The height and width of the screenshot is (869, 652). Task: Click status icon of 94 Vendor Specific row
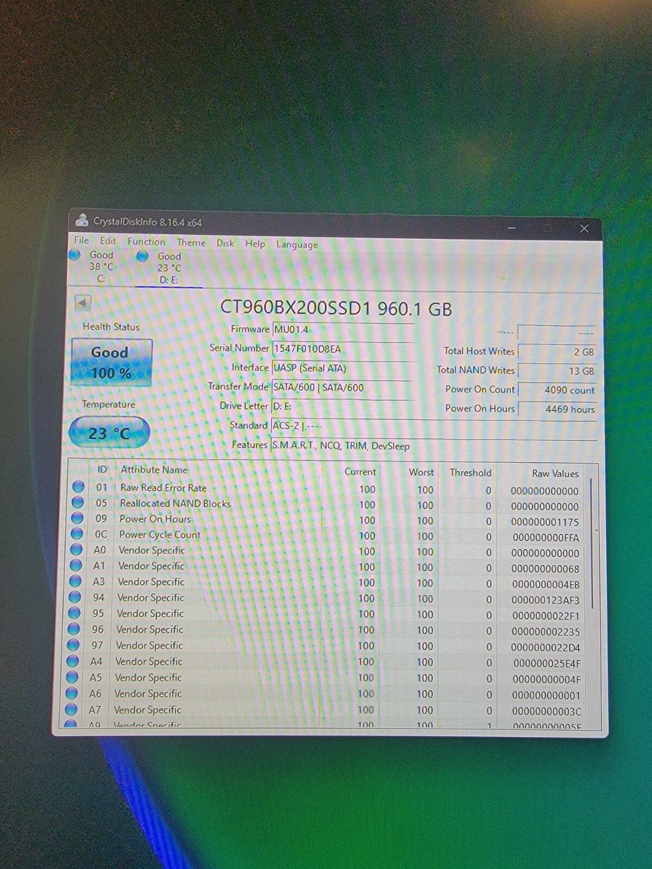pos(75,596)
